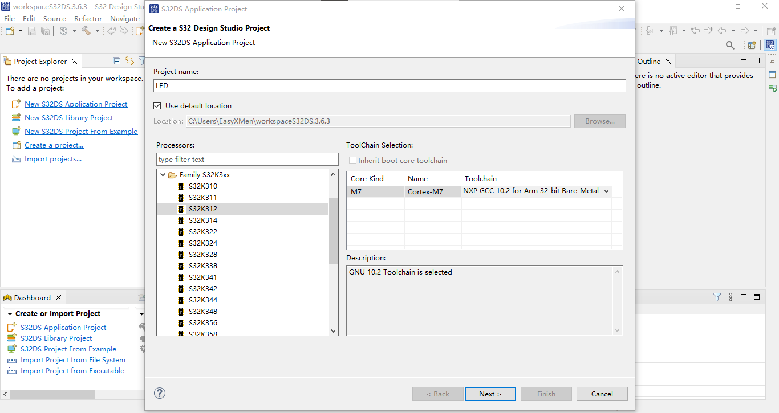The height and width of the screenshot is (413, 779).
Task: Click the Restore icon in right trim bar
Action: [x=772, y=62]
